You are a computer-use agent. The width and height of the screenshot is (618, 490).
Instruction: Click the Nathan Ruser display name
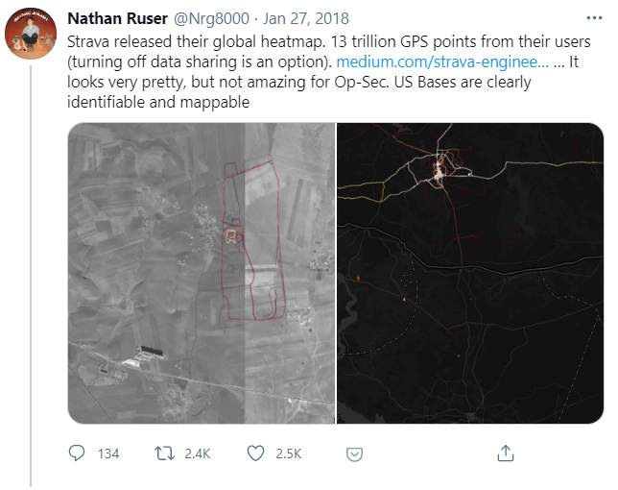(x=118, y=19)
